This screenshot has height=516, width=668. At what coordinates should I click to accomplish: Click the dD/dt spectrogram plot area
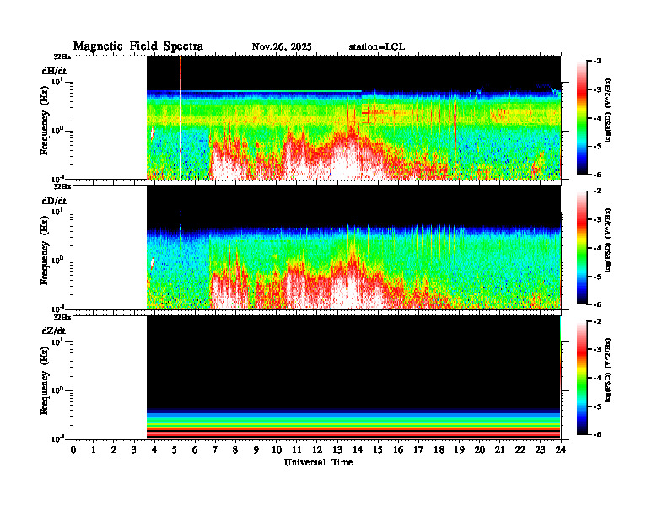pos(317,248)
